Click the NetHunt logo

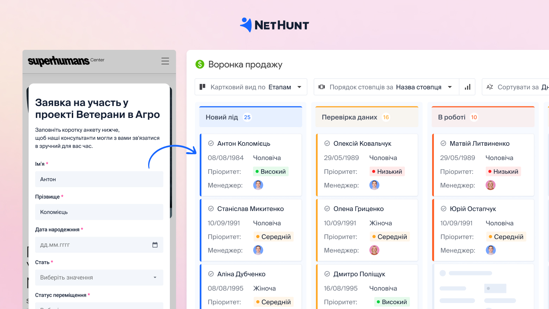[x=274, y=25]
